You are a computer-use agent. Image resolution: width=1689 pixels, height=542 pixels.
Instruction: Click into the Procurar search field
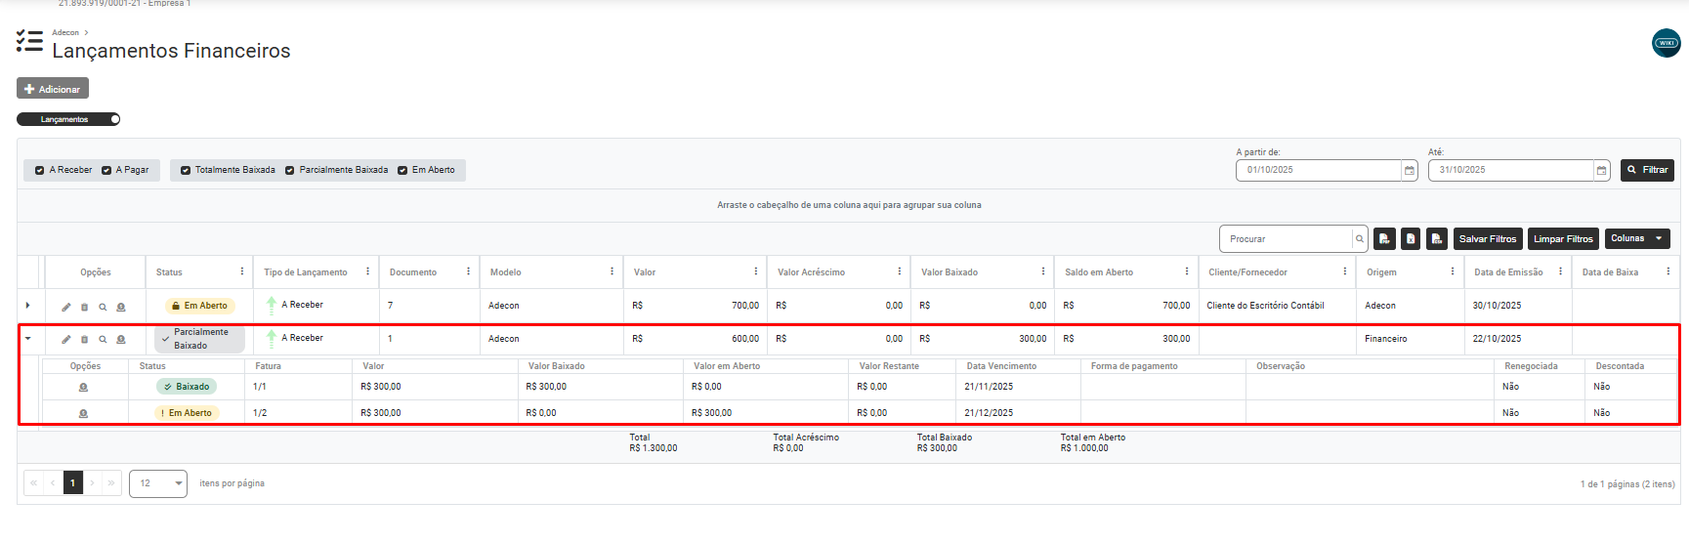[x=1285, y=239]
